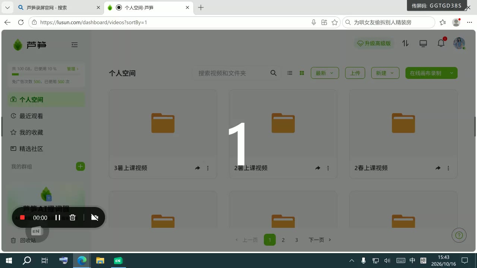Open the desktop client monitor icon
Image resolution: width=477 pixels, height=268 pixels.
click(423, 44)
